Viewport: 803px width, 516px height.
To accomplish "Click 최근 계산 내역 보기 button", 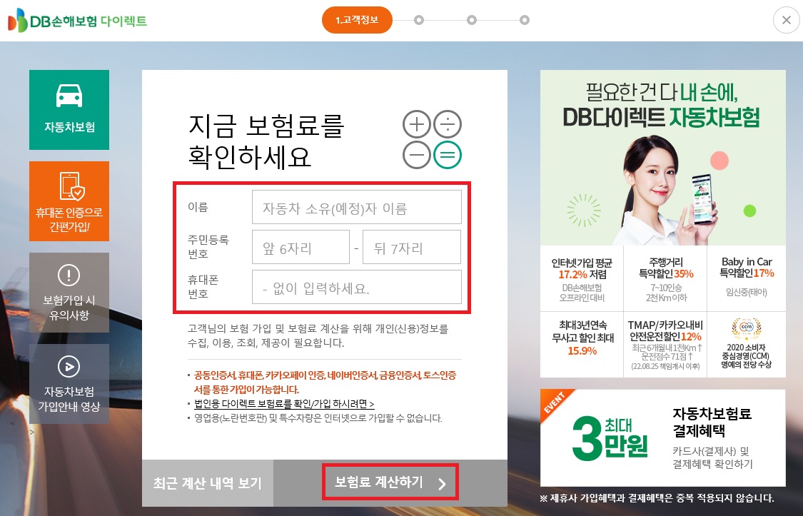I will click(x=208, y=483).
